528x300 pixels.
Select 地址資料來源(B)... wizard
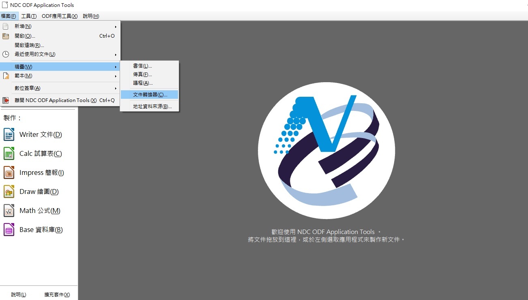pyautogui.click(x=150, y=106)
